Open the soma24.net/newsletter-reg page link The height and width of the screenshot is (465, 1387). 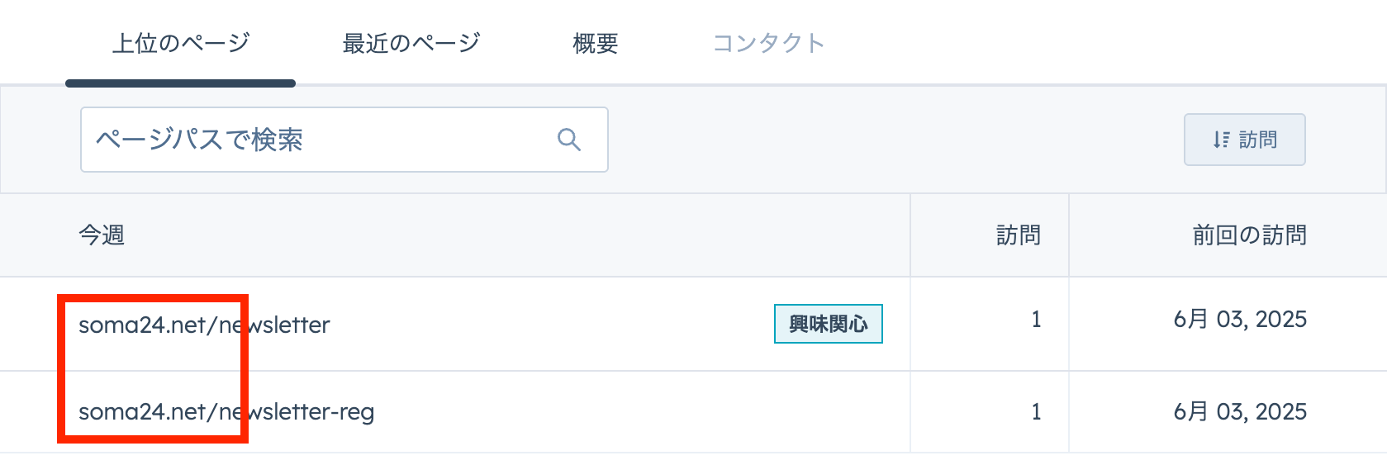click(226, 411)
